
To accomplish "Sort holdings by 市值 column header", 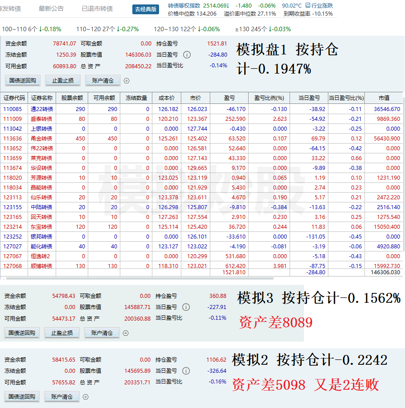I will point(384,98).
